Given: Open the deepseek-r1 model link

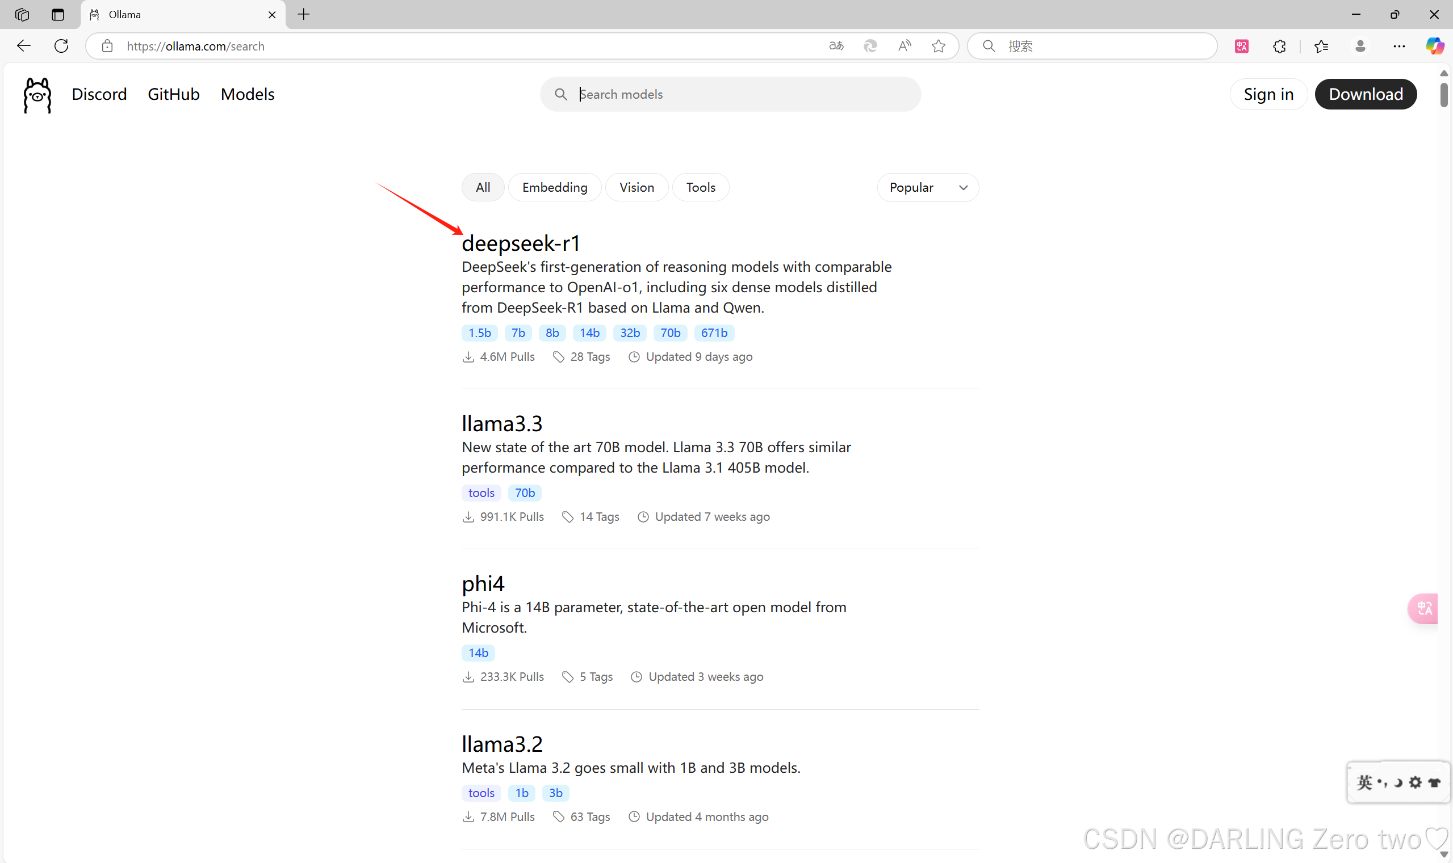Looking at the screenshot, I should [x=521, y=243].
